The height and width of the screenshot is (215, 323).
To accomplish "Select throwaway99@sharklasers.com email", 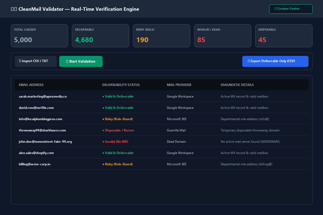I will tap(42, 130).
